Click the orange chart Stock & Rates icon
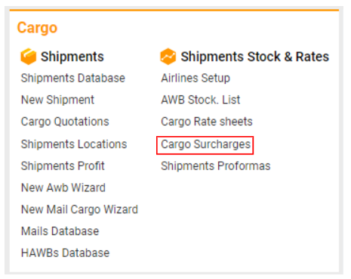This screenshot has width=351, height=279. point(168,57)
